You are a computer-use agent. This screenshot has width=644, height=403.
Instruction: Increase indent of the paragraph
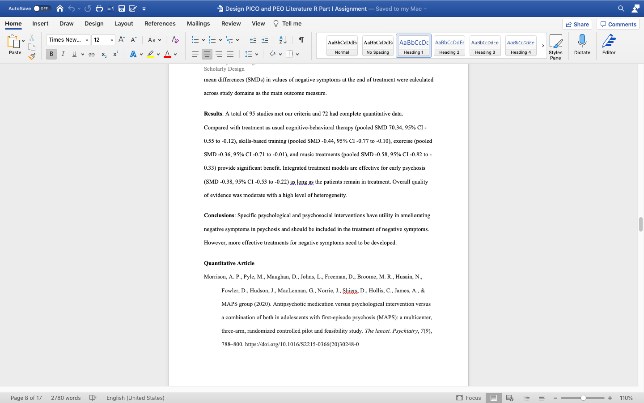(265, 40)
